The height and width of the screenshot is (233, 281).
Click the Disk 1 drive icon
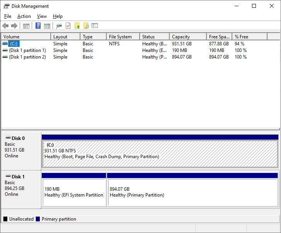click(x=8, y=176)
